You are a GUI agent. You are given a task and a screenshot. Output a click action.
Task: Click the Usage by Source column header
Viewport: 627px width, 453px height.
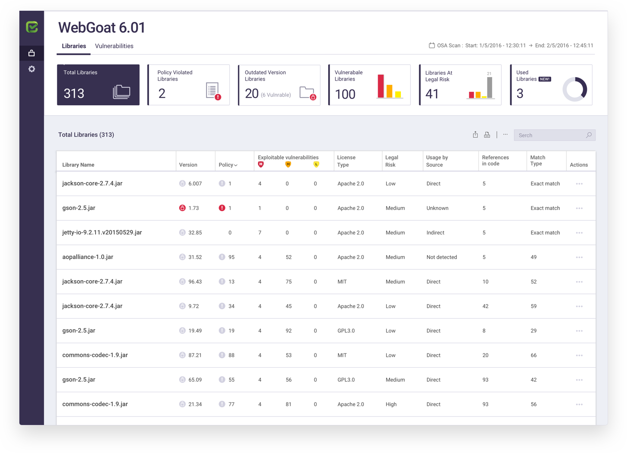[437, 161]
